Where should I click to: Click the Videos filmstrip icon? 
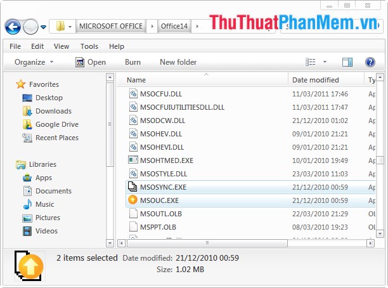click(27, 231)
